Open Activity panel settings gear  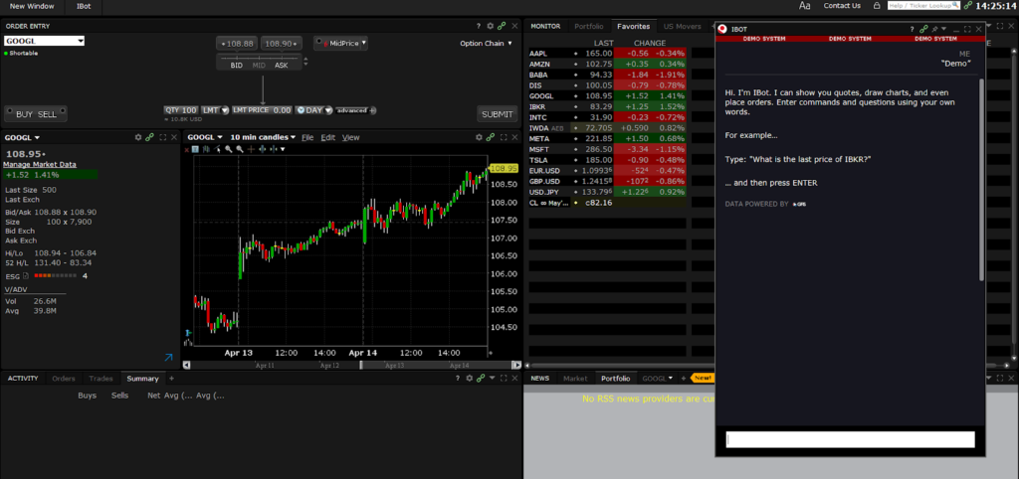[470, 379]
